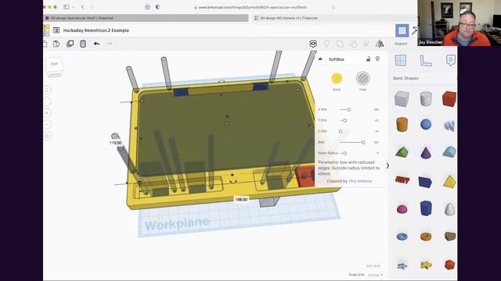Zoom in with the plus button
This screenshot has width=501, height=281.
tap(47, 113)
